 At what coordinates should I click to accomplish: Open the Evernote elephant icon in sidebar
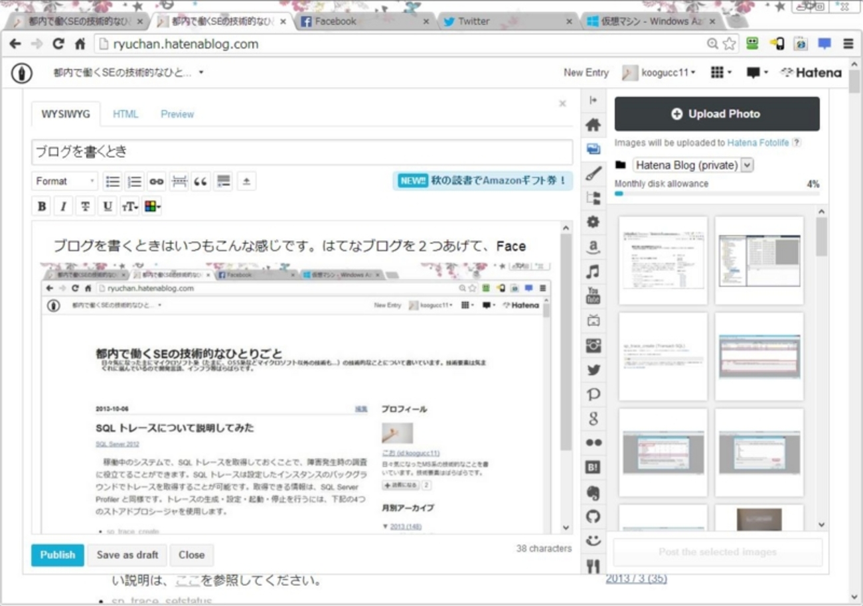pyautogui.click(x=593, y=492)
